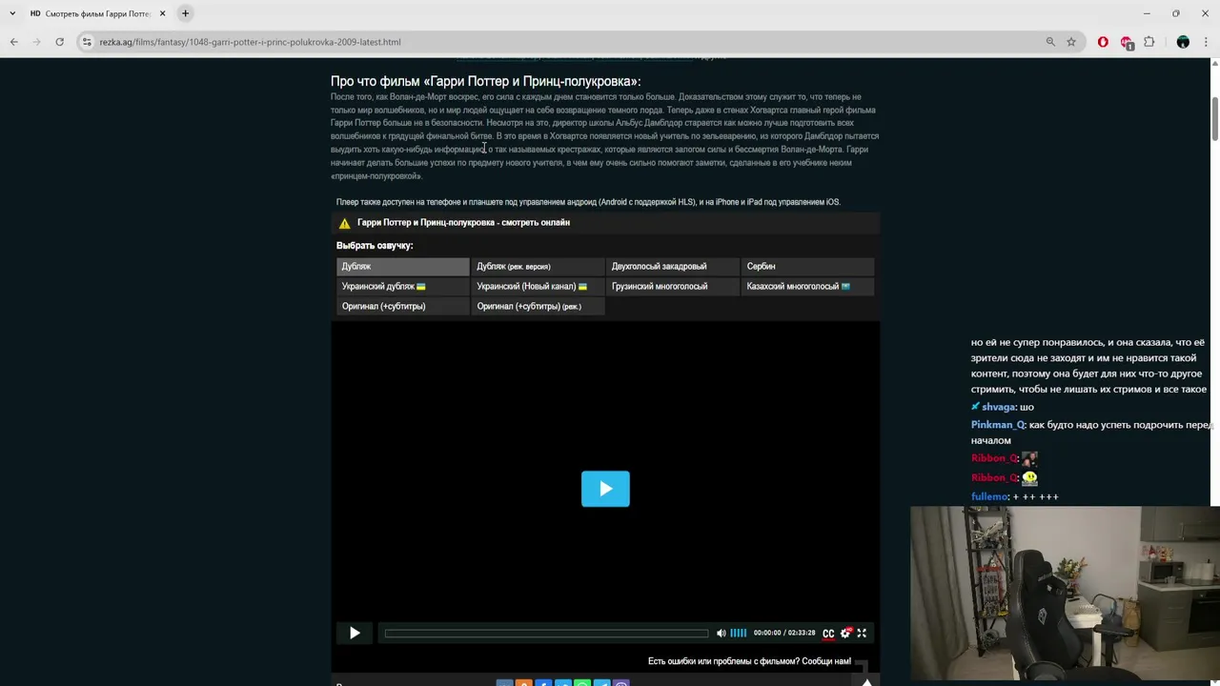Screen dimensions: 1220x686
Task: Click Гарри Поттер смотреть онлайн notice text
Action: [463, 223]
